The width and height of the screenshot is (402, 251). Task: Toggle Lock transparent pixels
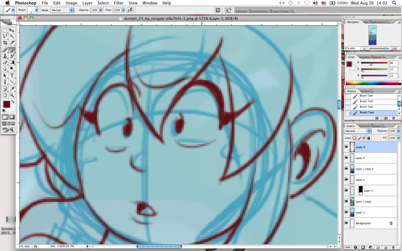point(354,138)
